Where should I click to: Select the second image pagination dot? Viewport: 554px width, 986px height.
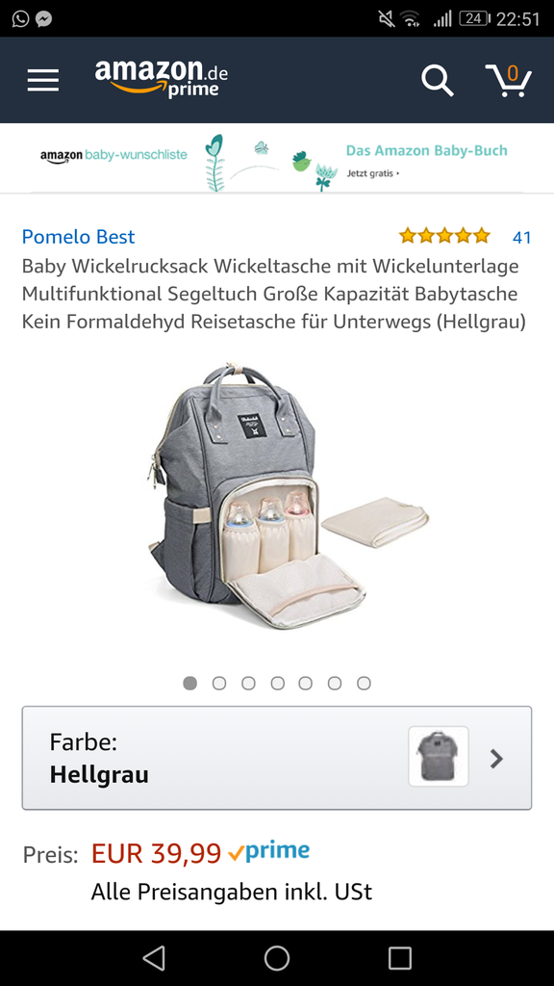[219, 683]
